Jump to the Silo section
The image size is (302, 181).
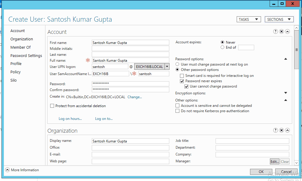click(13, 80)
